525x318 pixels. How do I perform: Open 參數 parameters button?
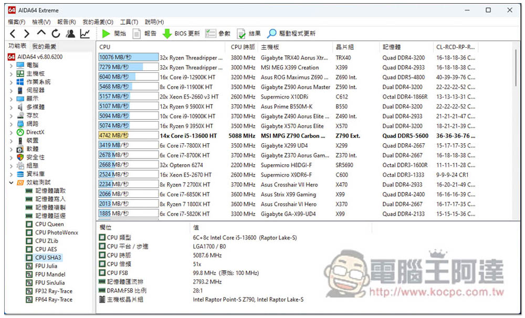[x=218, y=34]
